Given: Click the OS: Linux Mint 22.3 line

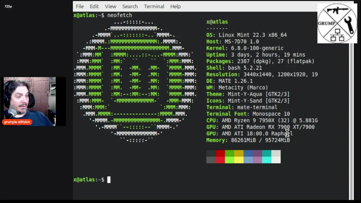Looking at the screenshot, I should [246, 35].
